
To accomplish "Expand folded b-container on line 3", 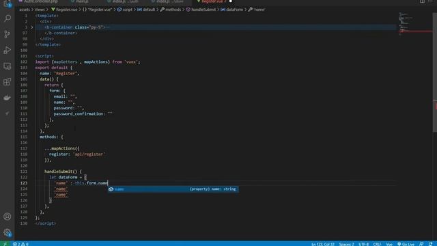I will click(32, 27).
